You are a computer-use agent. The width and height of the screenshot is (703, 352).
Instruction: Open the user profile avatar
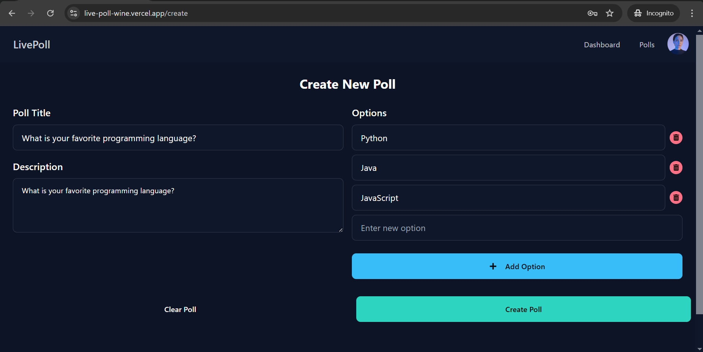[x=678, y=44]
